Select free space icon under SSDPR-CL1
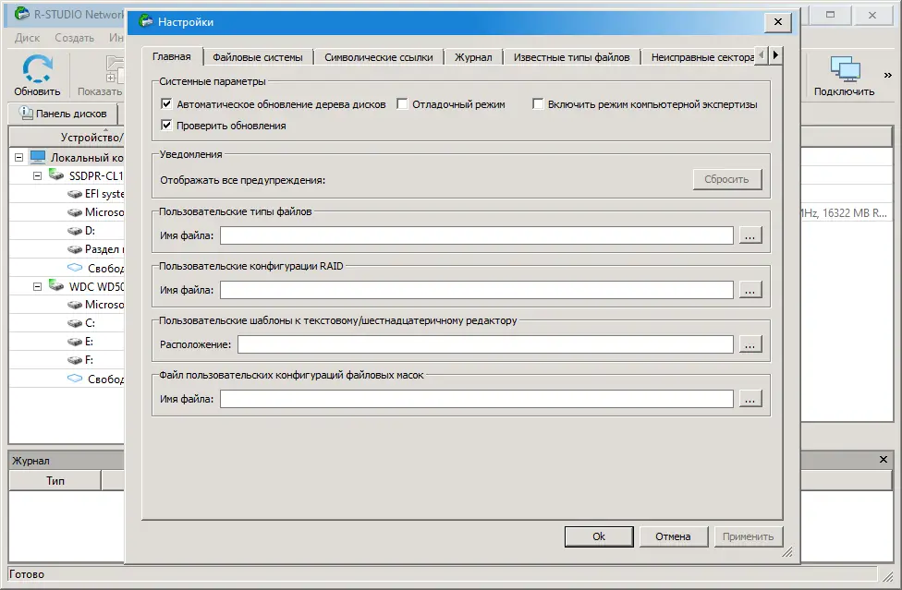 [75, 268]
